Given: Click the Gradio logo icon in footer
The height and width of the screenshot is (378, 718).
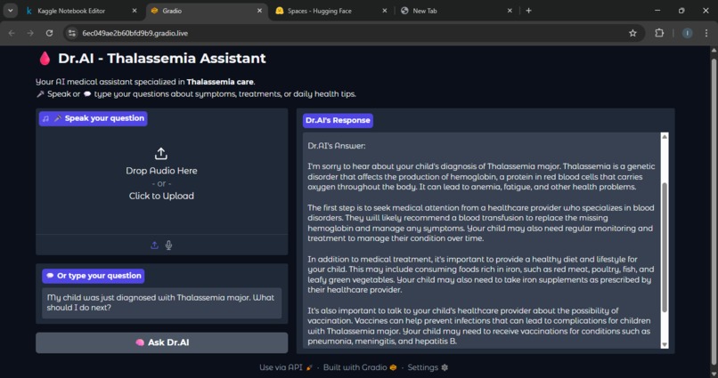Looking at the screenshot, I should (x=393, y=367).
